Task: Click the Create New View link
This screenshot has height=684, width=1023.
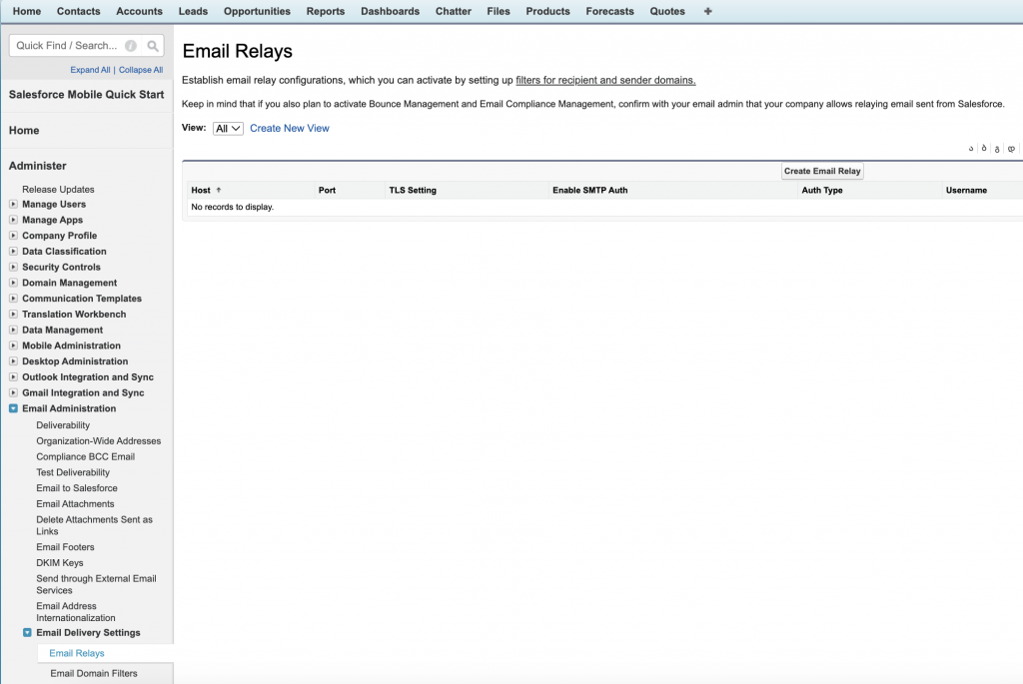Action: 290,129
